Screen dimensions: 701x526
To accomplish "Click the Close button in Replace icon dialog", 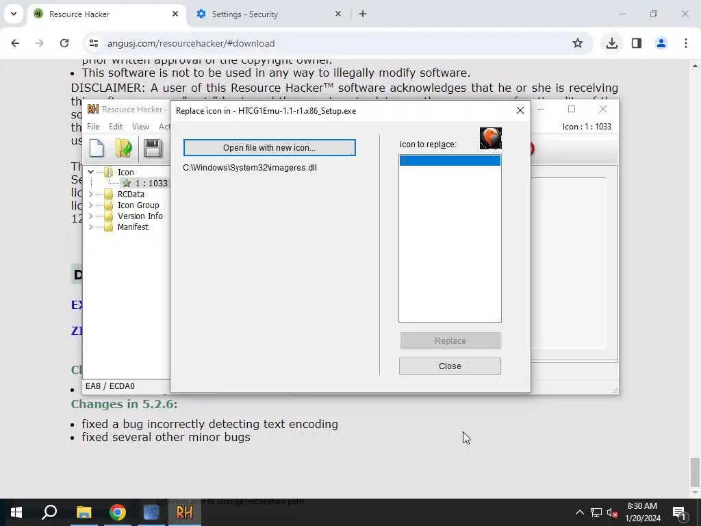I will (x=450, y=366).
